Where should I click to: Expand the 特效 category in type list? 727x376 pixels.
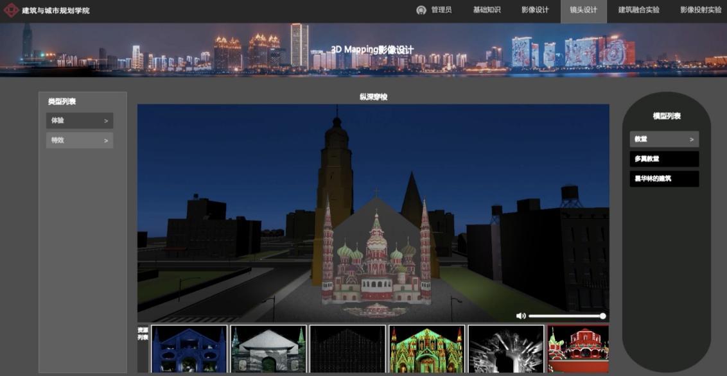pyautogui.click(x=80, y=141)
